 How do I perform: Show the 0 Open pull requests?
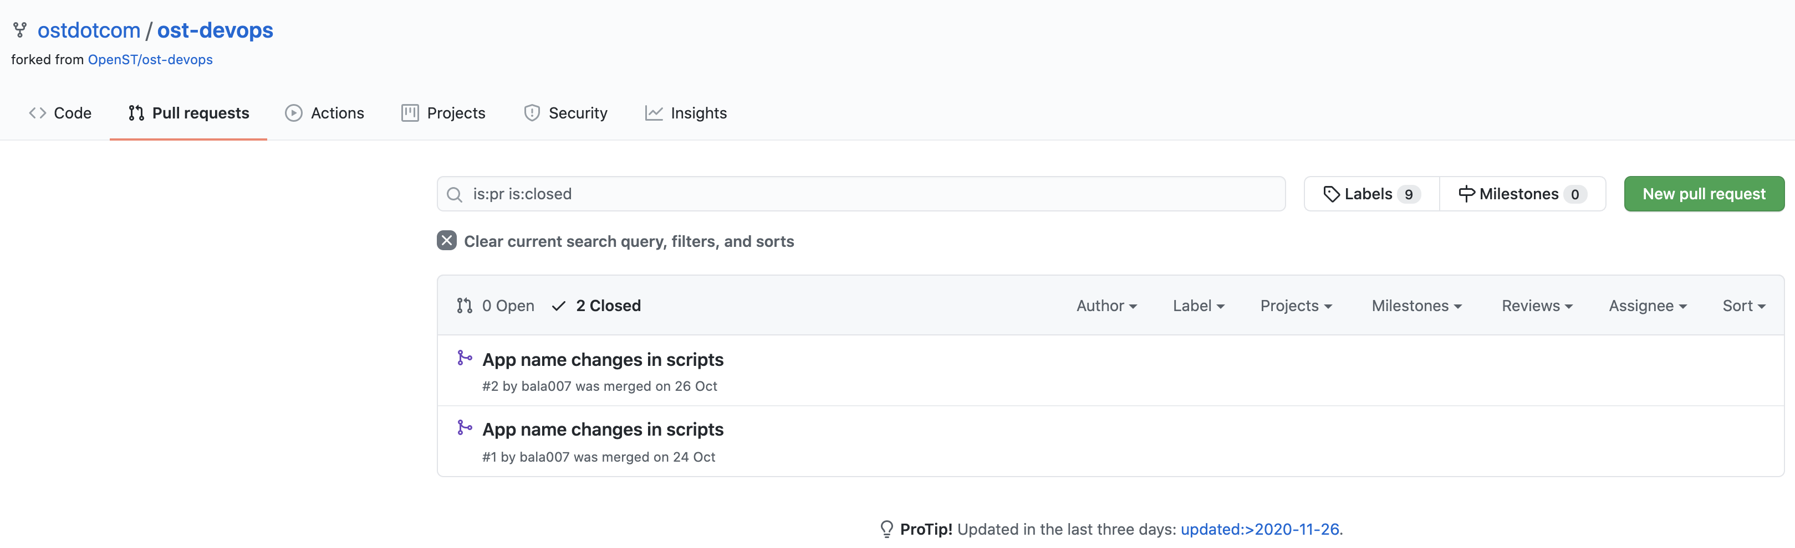[x=496, y=306]
